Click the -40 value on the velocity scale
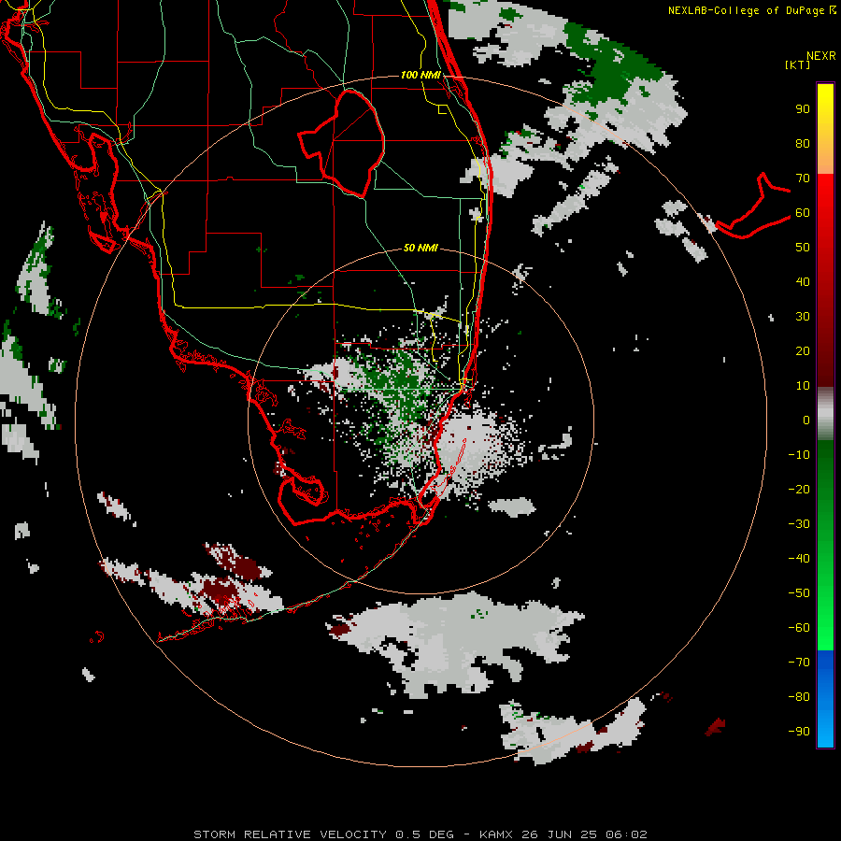841x841 pixels. point(799,559)
